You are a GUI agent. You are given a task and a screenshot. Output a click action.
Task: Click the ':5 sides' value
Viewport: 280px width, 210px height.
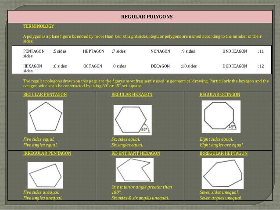click(x=59, y=51)
